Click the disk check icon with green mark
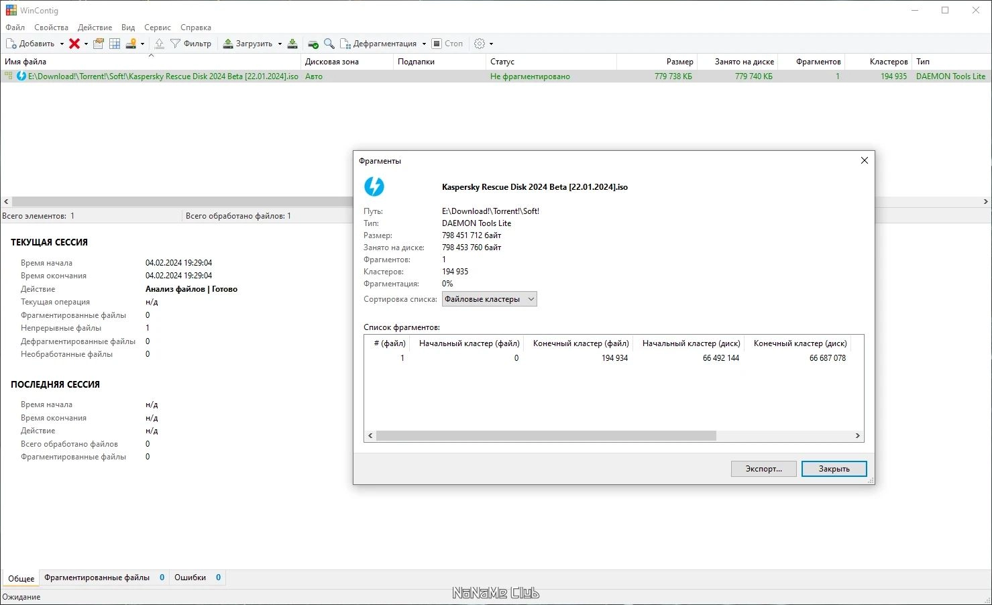The height and width of the screenshot is (605, 992). coord(313,44)
